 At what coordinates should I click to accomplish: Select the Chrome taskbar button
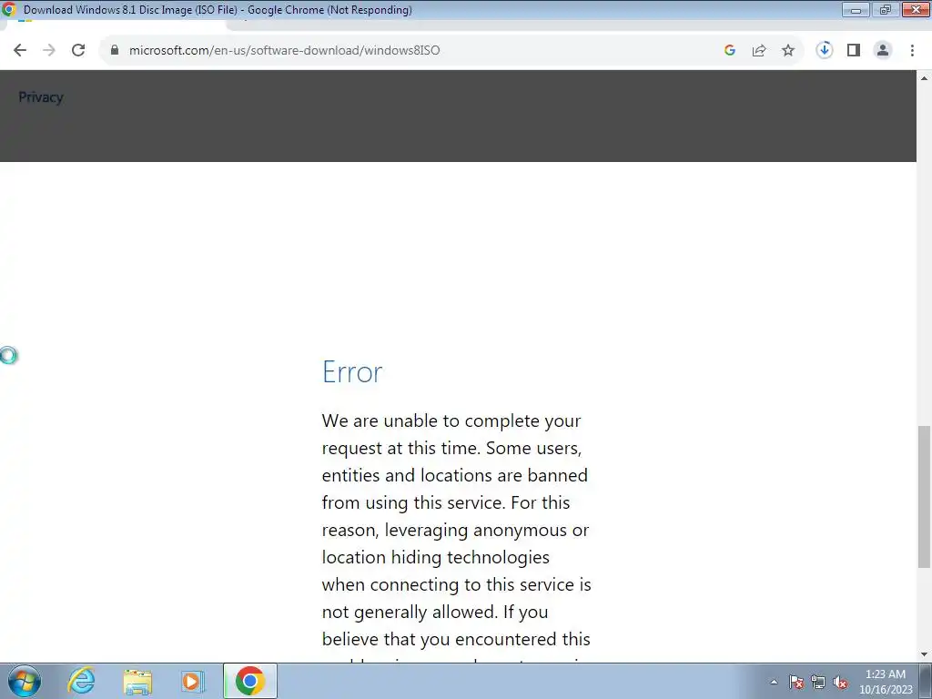tap(250, 681)
